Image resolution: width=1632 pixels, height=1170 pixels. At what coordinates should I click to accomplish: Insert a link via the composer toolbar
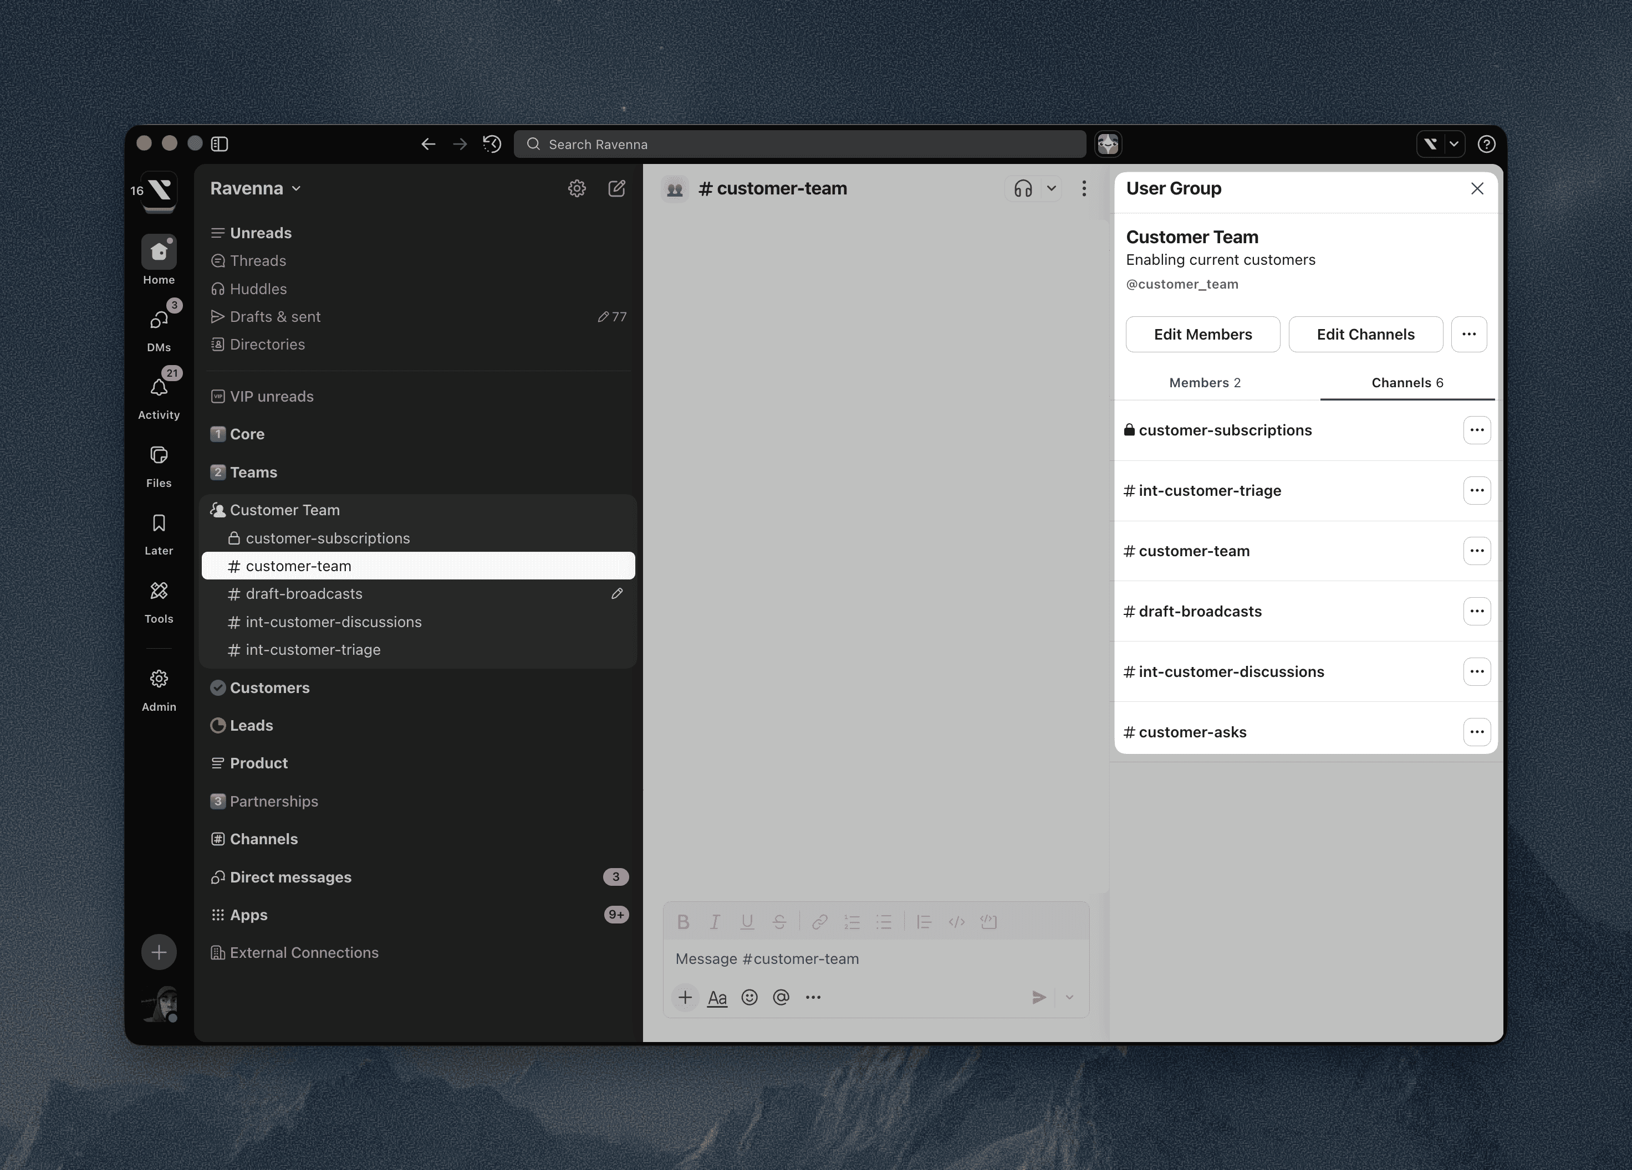click(x=819, y=921)
